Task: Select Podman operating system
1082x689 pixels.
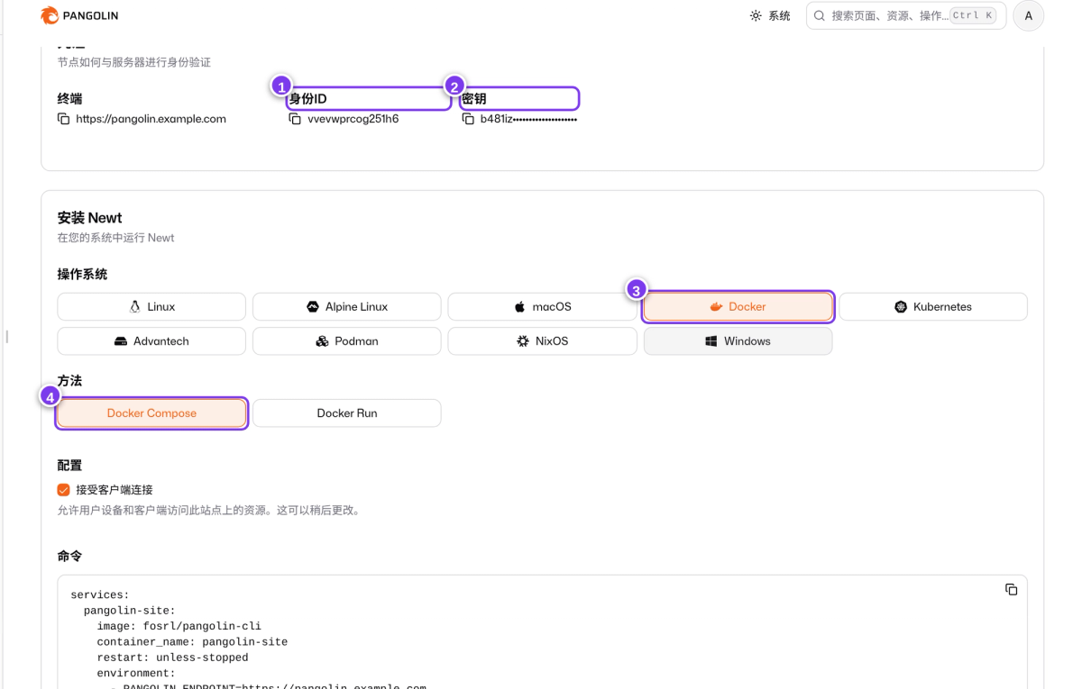Action: pos(347,341)
